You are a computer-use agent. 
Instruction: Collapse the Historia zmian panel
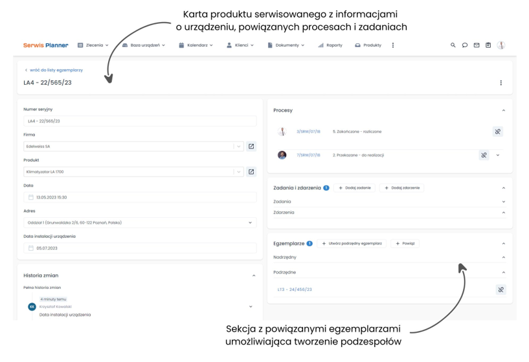pos(254,276)
